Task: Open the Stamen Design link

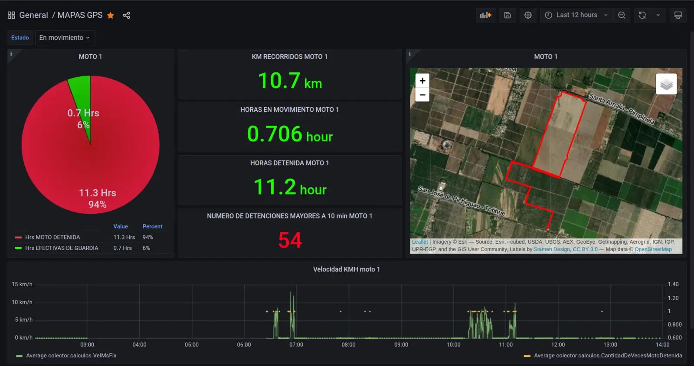Action: click(x=552, y=249)
